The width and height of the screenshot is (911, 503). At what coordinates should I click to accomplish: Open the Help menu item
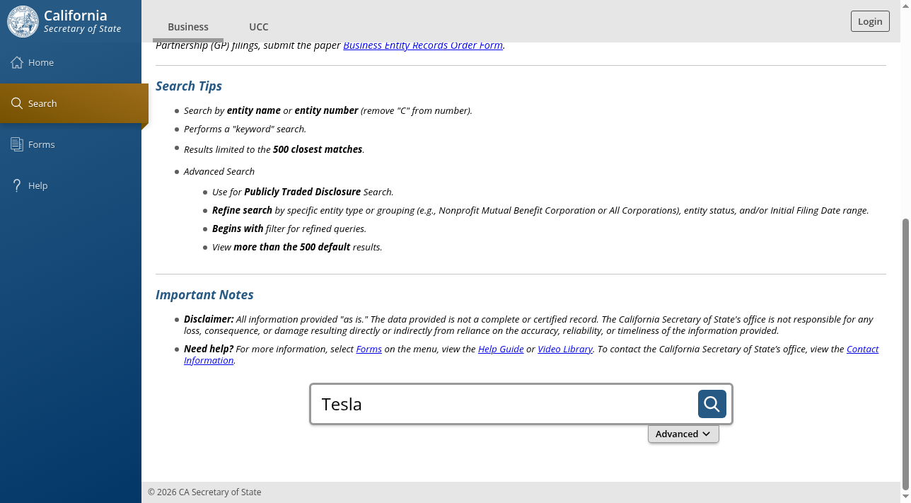point(71,185)
